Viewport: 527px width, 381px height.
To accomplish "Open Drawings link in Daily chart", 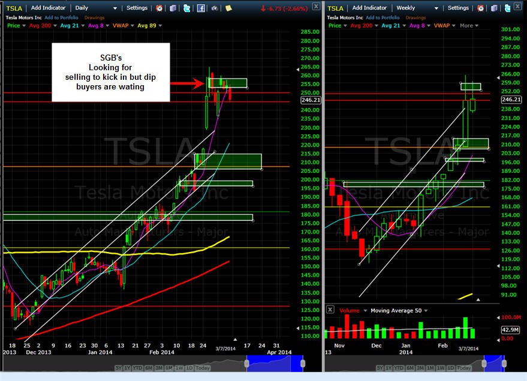I will click(x=94, y=17).
